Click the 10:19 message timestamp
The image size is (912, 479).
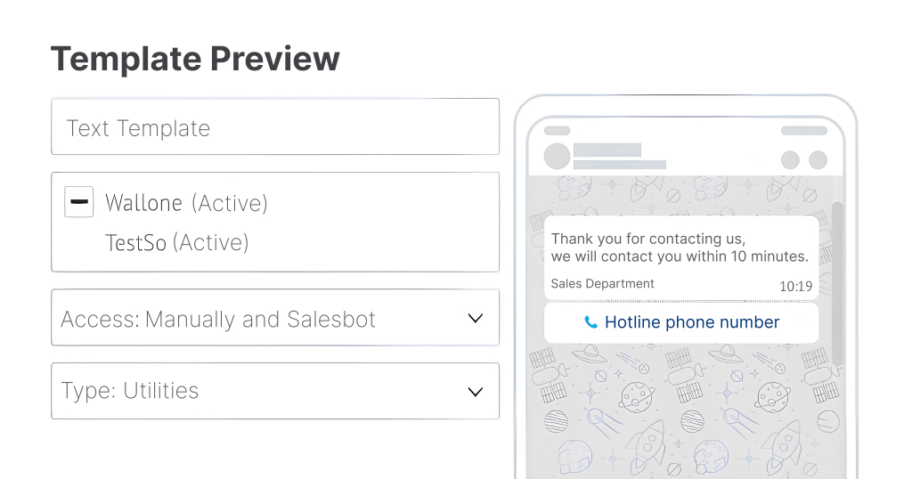[x=795, y=287]
